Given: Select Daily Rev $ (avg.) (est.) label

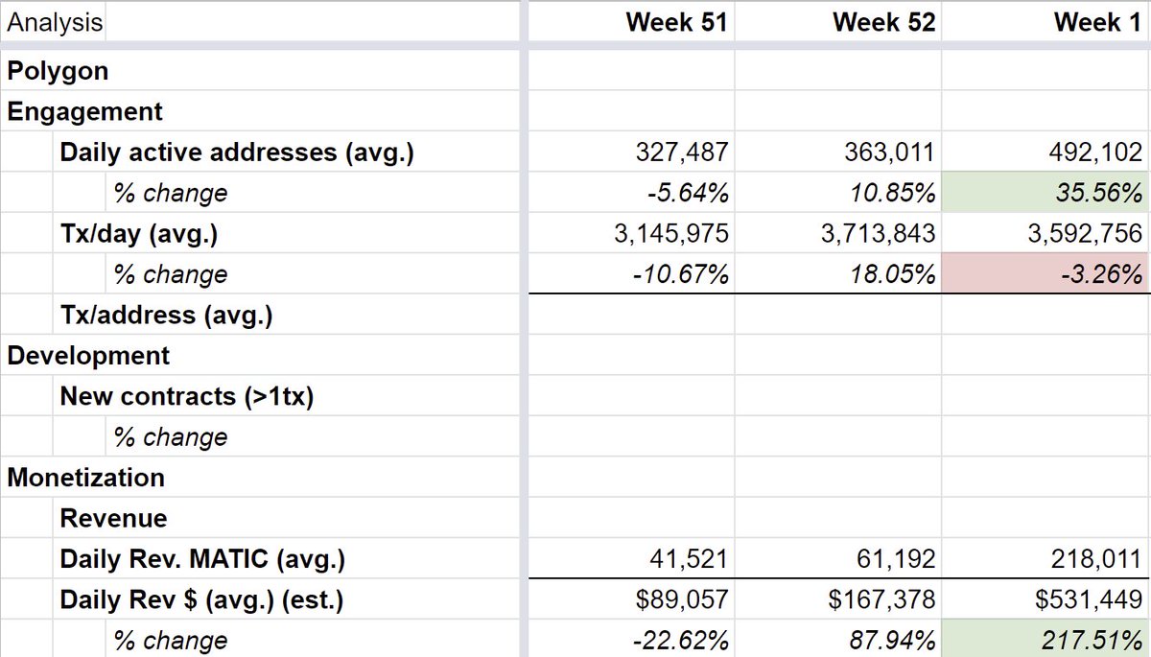Looking at the screenshot, I should (201, 600).
